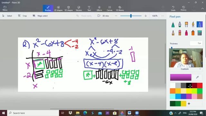
Task: Open the Canvas tab
Action: [109, 8]
